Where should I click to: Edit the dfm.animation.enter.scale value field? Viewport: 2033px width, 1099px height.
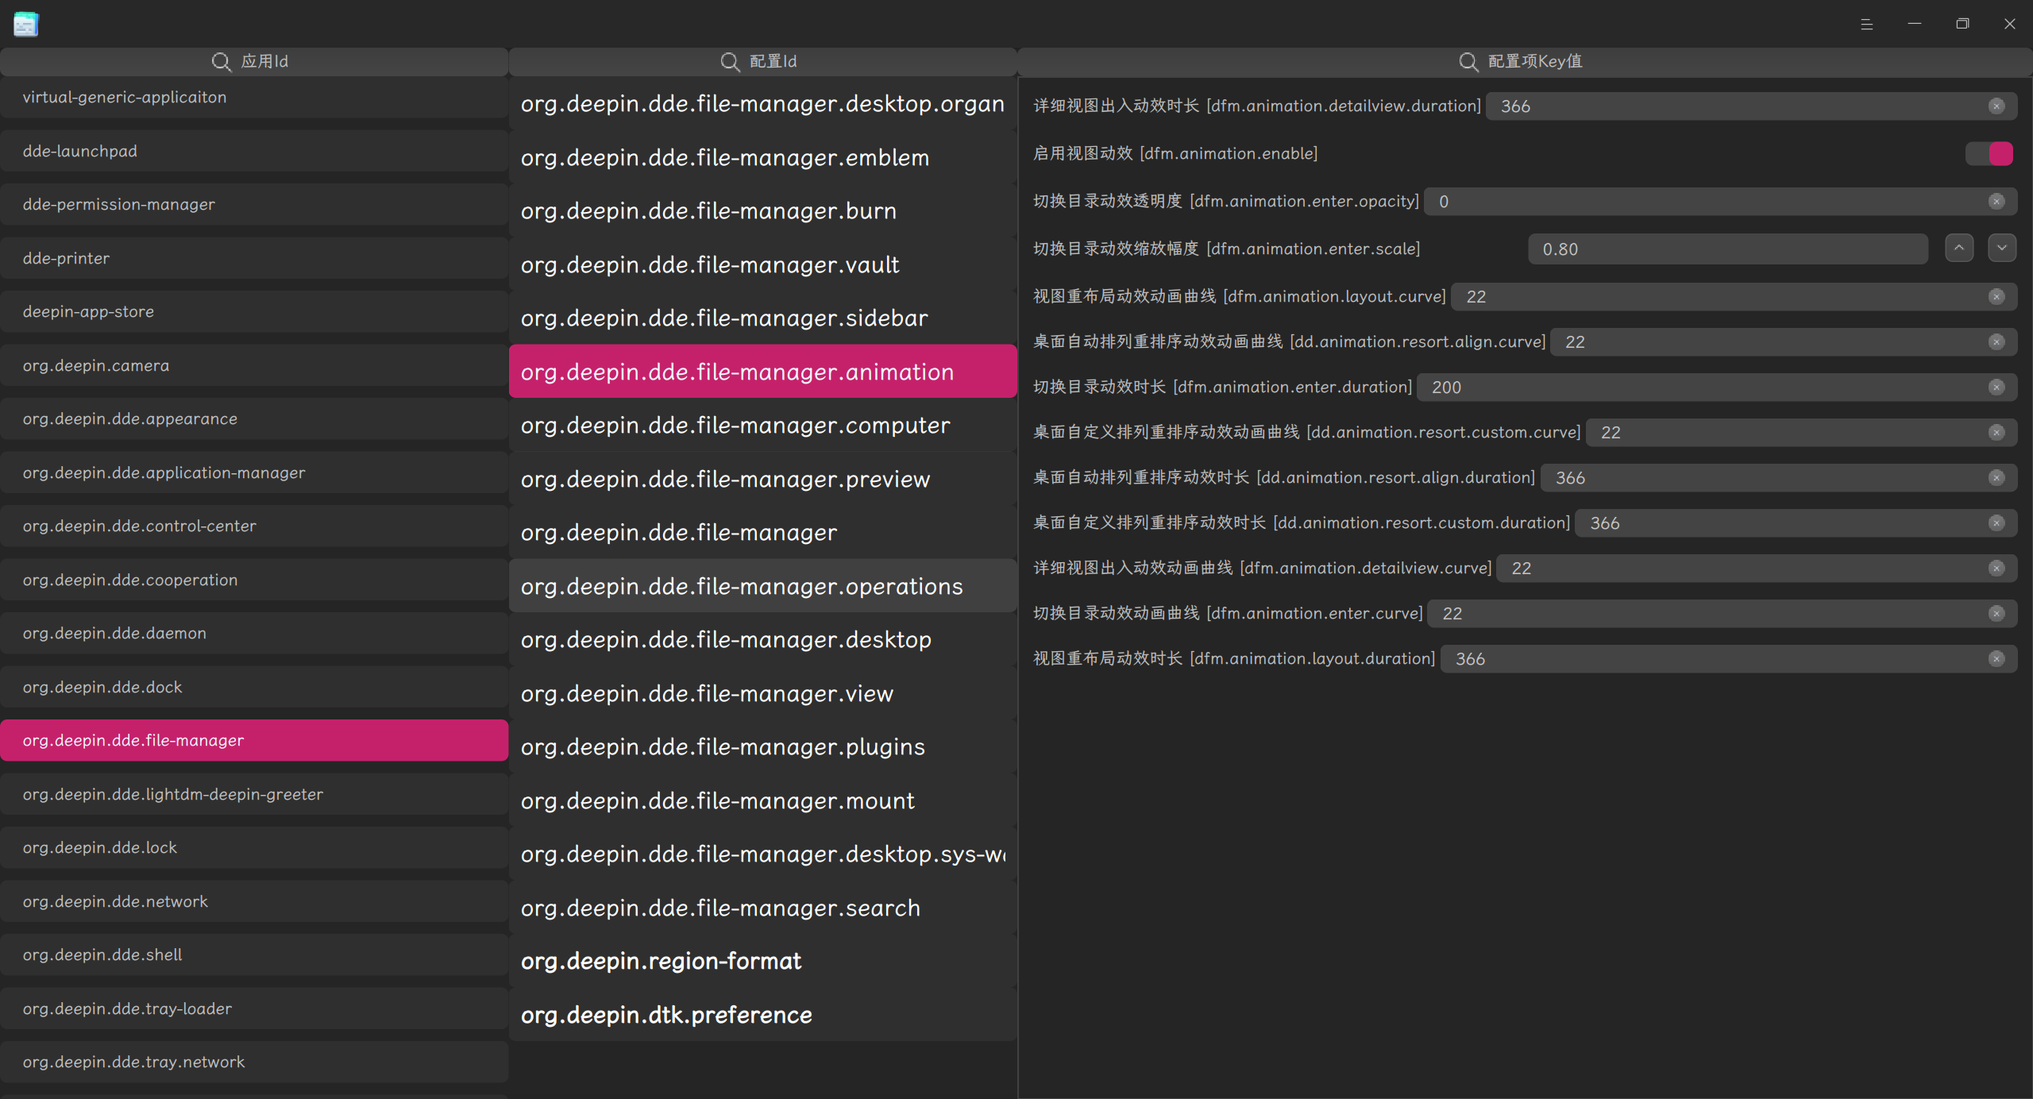tap(1728, 249)
